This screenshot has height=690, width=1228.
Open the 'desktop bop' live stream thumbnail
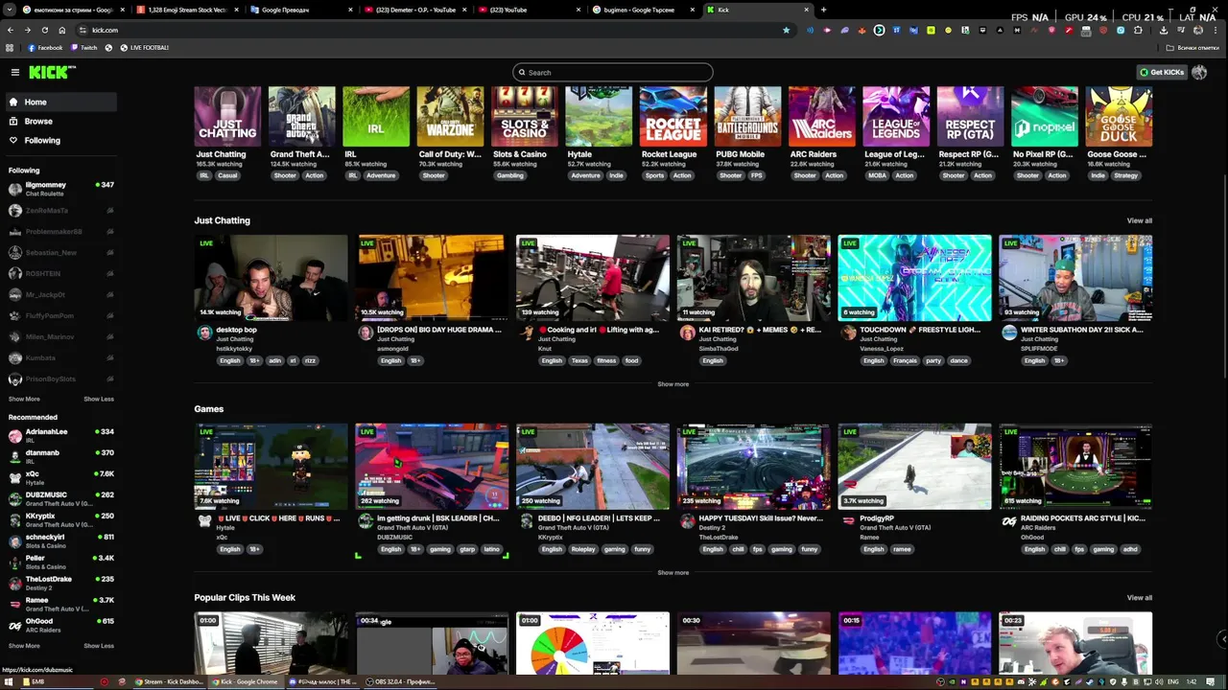coord(271,278)
